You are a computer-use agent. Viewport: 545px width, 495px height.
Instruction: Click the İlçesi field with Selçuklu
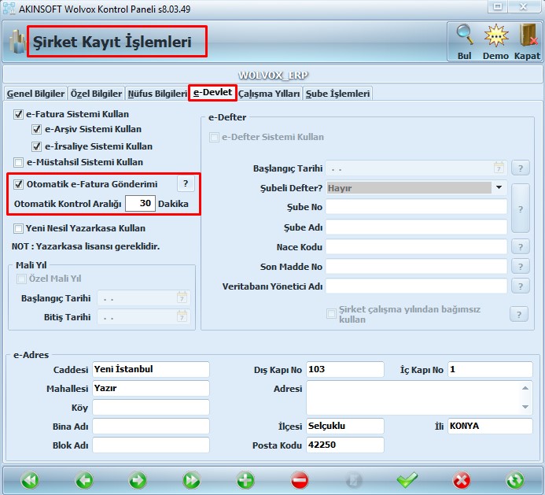(345, 426)
